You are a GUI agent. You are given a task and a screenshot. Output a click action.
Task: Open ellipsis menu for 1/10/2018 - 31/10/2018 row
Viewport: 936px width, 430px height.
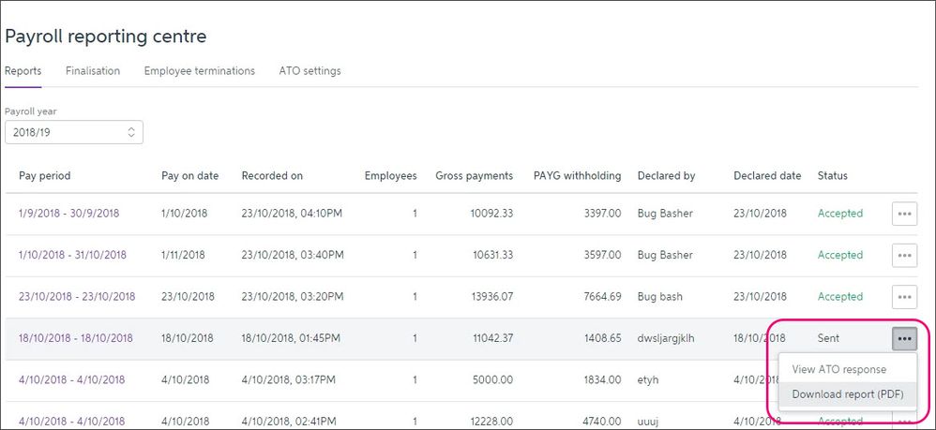903,255
